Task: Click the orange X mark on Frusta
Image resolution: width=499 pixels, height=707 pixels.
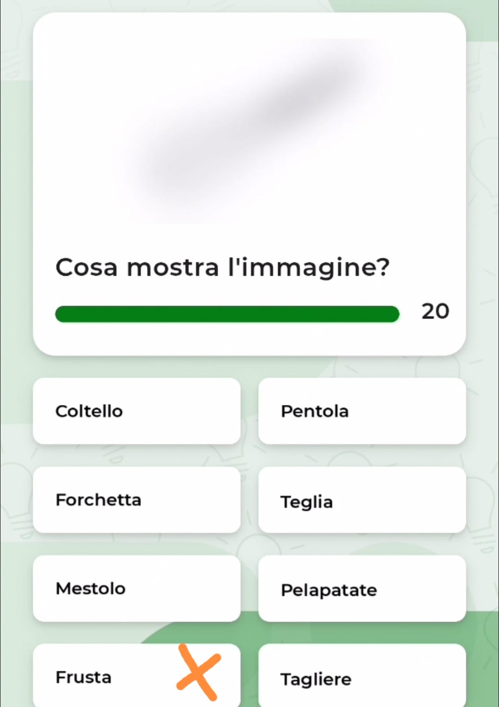Action: pyautogui.click(x=198, y=672)
